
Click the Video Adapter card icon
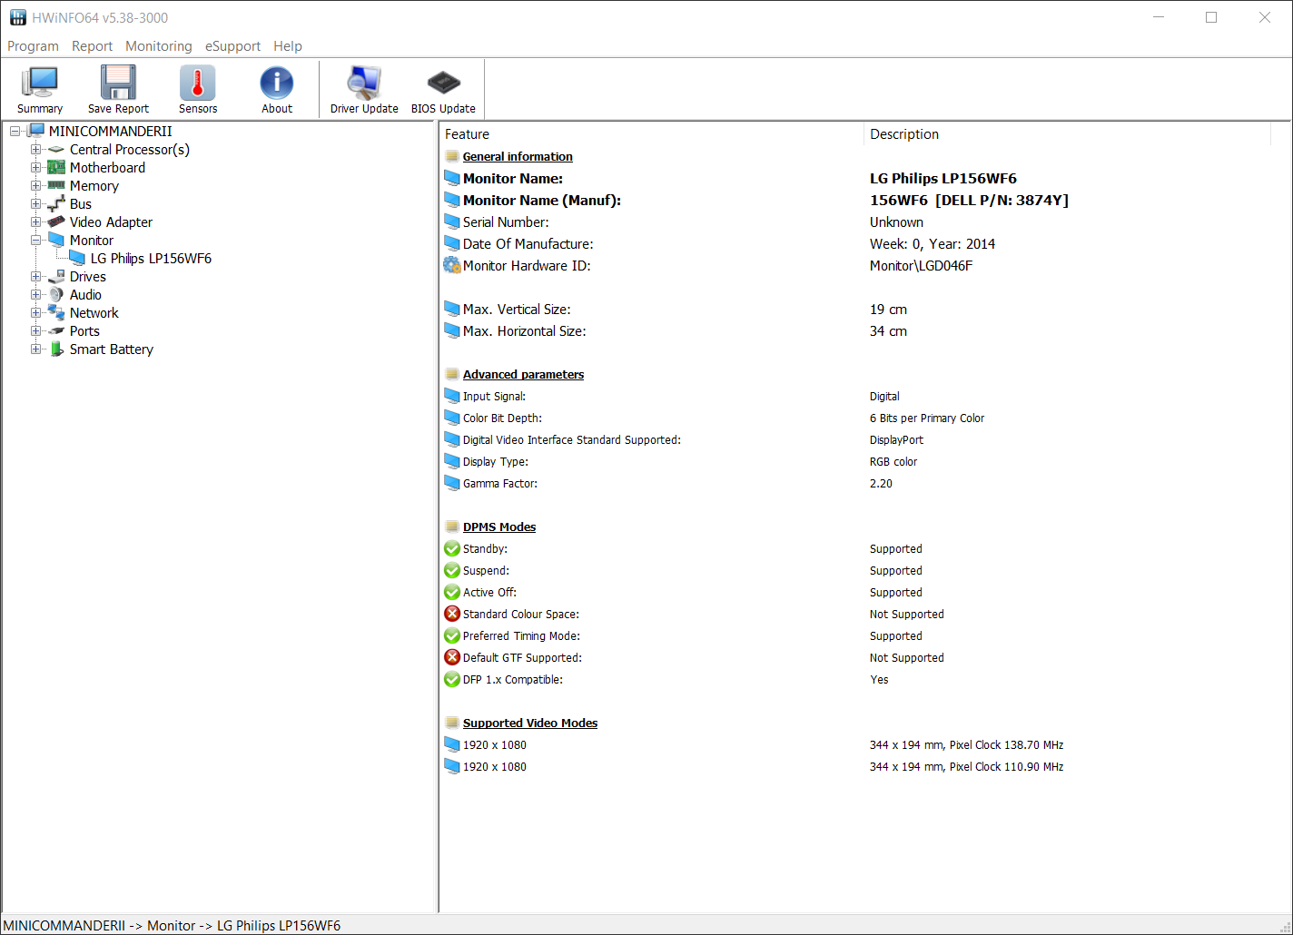[56, 222]
